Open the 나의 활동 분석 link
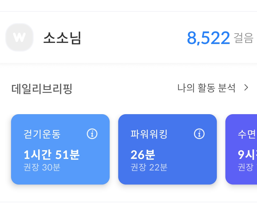Image resolution: width=257 pixels, height=222 pixels. coord(206,88)
